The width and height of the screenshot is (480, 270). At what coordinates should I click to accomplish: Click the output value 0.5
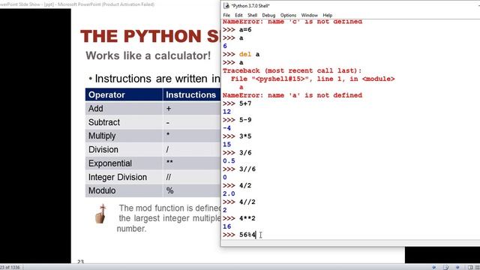click(229, 161)
